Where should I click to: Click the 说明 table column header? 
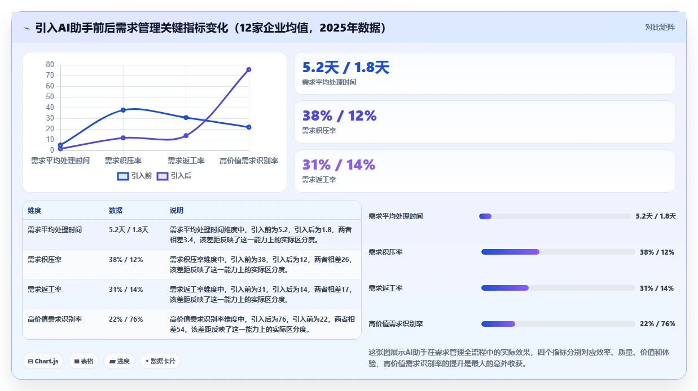[x=177, y=211]
